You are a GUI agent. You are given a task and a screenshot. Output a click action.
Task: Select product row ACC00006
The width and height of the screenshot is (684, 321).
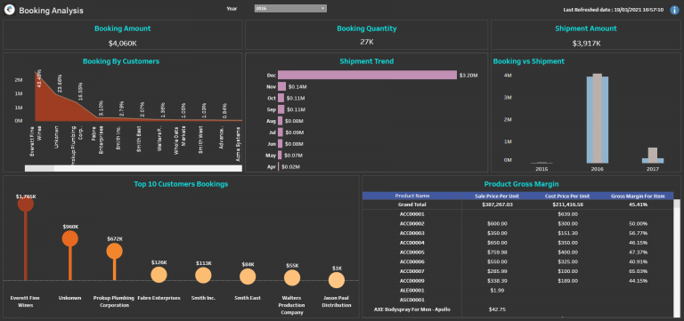(x=411, y=262)
